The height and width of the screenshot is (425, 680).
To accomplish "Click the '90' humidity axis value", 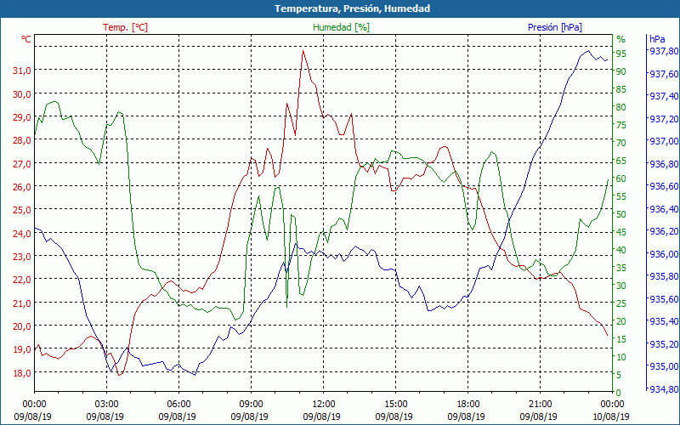I will click(621, 71).
